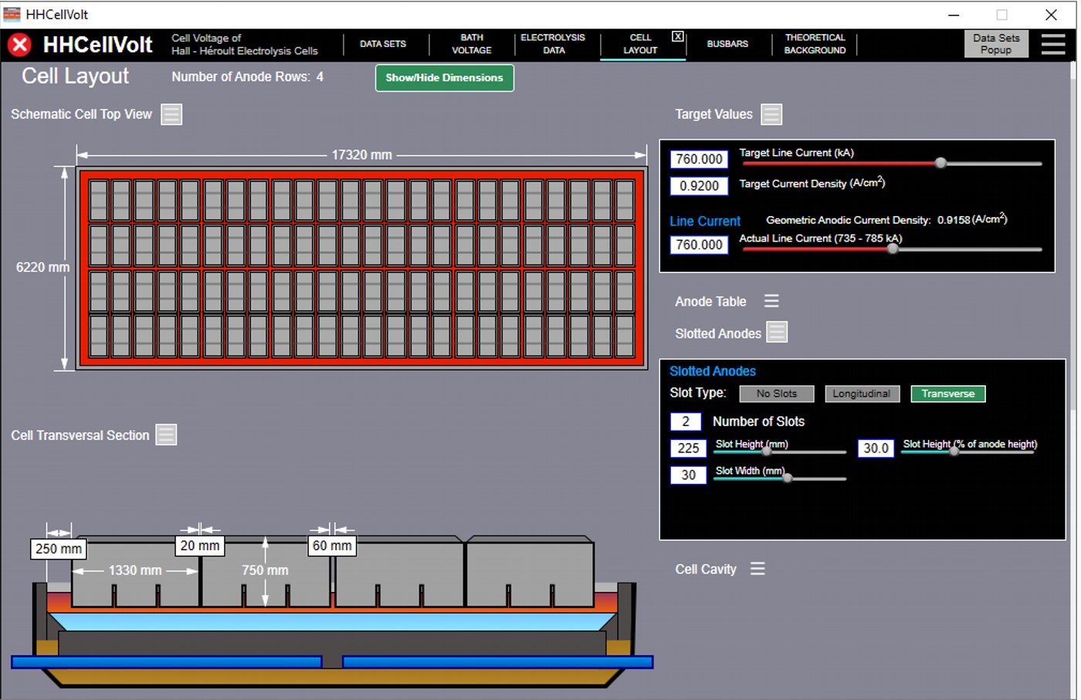Click the Target Line Current slider handle
The image size is (1081, 700).
pyautogui.click(x=940, y=163)
